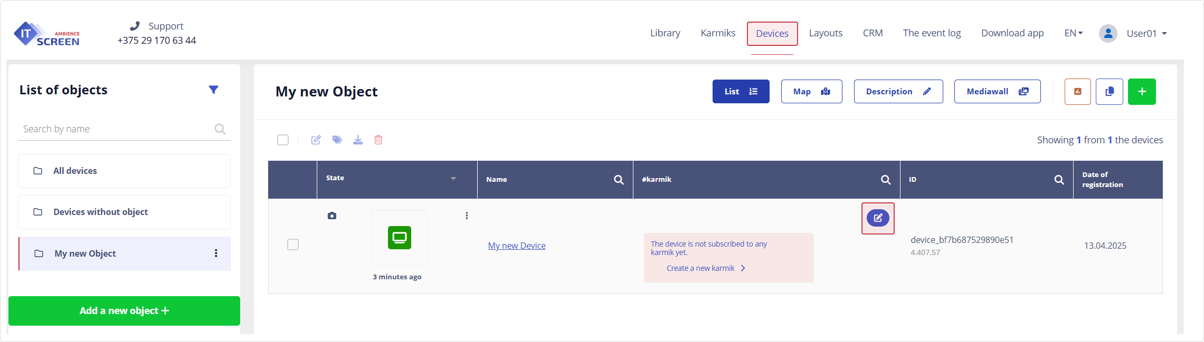1204x342 pixels.
Task: Go to the Library tab
Action: point(665,33)
